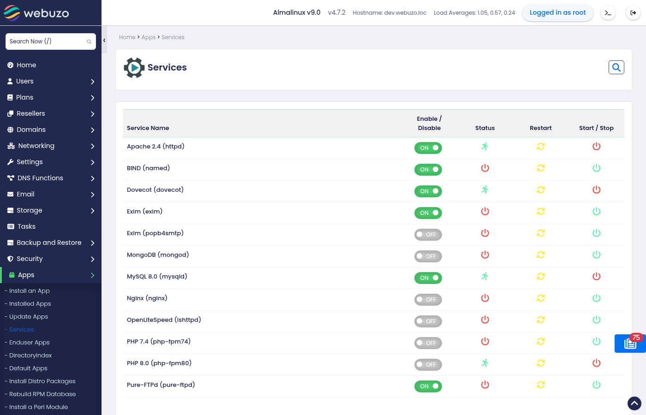Focus the Search Now input field
646x415 pixels.
tap(51, 41)
